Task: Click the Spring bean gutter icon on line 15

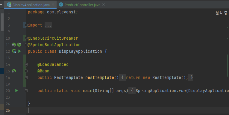Action: pyautogui.click(x=14, y=71)
